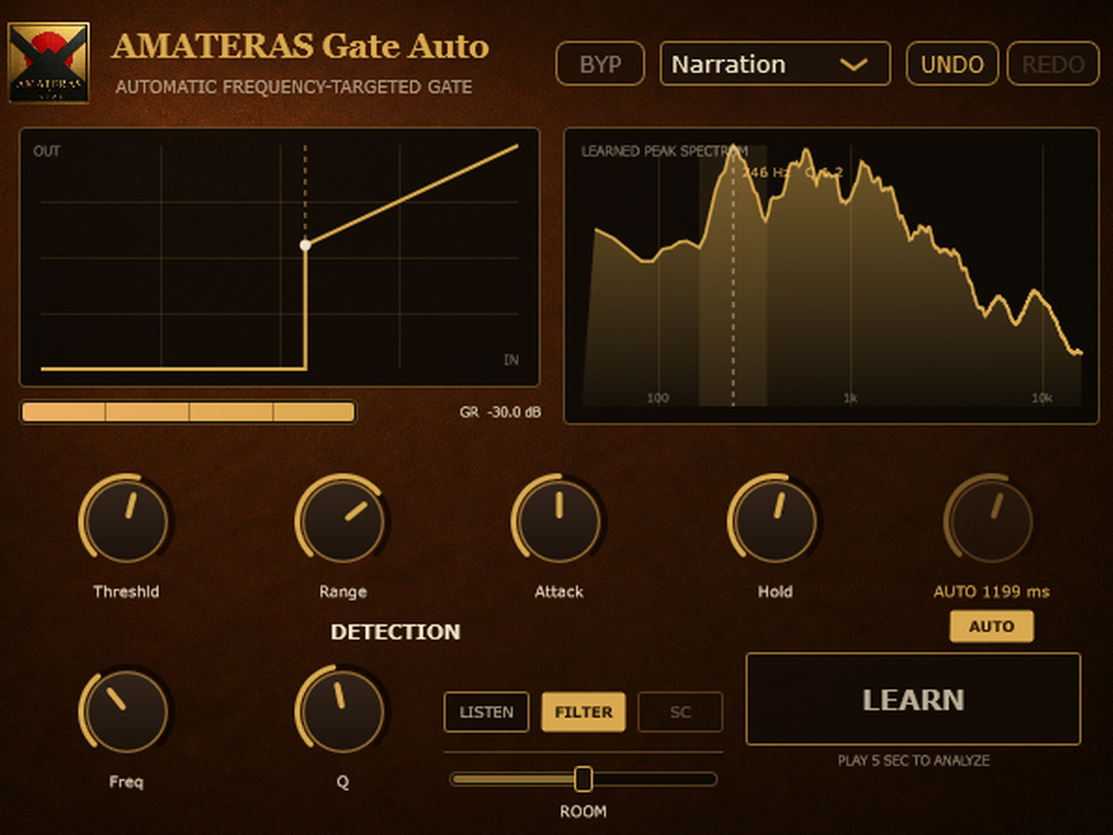The width and height of the screenshot is (1113, 835).
Task: Open the Narration preset dropdown
Action: click(775, 64)
